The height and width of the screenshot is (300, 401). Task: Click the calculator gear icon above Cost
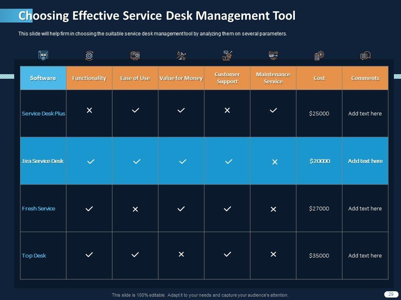pyautogui.click(x=319, y=55)
